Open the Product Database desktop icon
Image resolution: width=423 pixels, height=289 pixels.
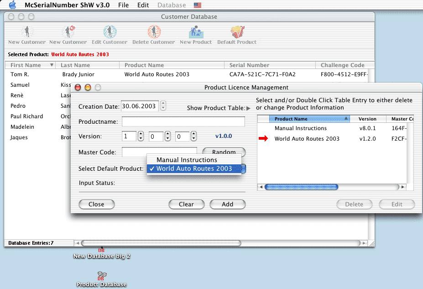tap(101, 276)
